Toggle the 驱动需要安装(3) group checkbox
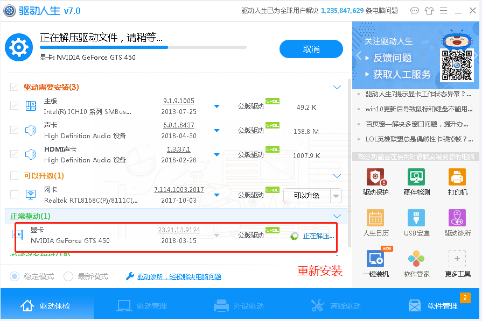The width and height of the screenshot is (482, 321). 14,87
